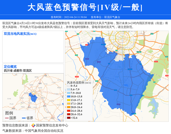The image size is (171, 134).
Task: Select the 24.4~28.4 red legend swatch
Action: [x=69, y=111]
